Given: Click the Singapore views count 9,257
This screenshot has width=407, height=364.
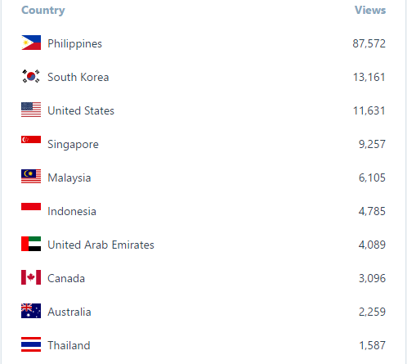Looking at the screenshot, I should 372,144.
